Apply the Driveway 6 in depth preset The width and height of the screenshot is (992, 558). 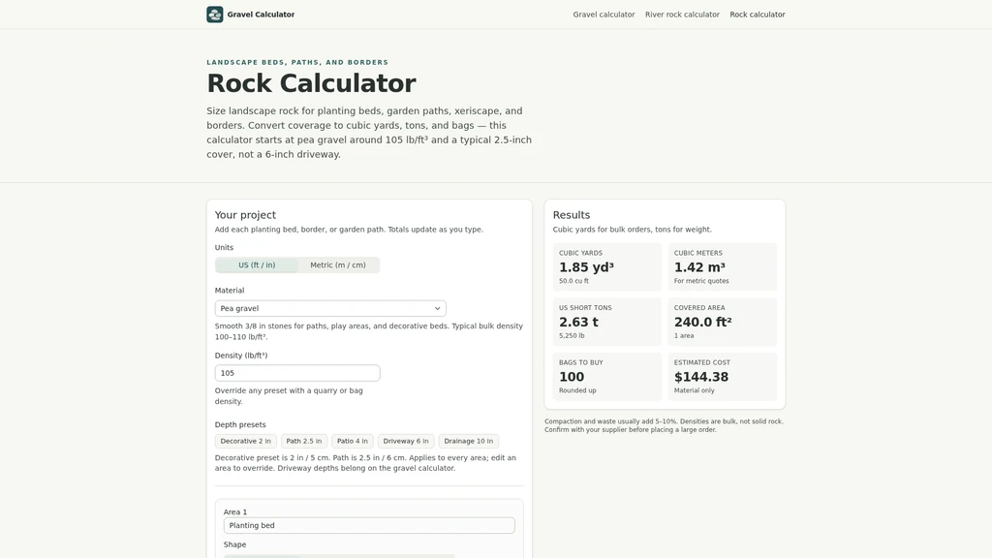coord(406,441)
